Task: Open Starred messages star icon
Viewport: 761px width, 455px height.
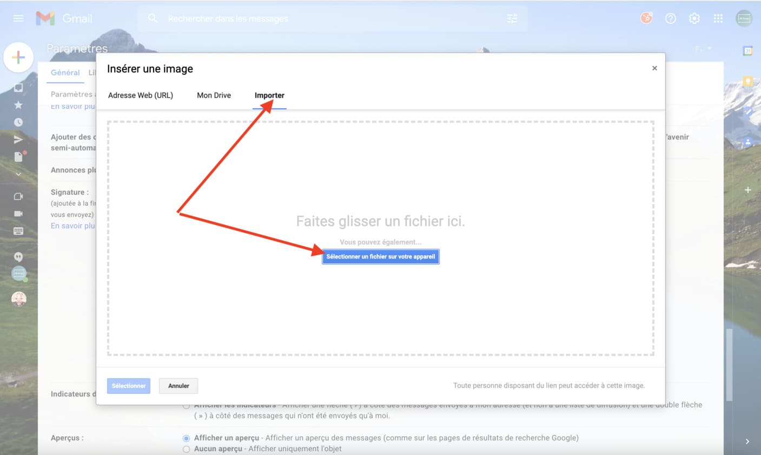Action: click(18, 105)
